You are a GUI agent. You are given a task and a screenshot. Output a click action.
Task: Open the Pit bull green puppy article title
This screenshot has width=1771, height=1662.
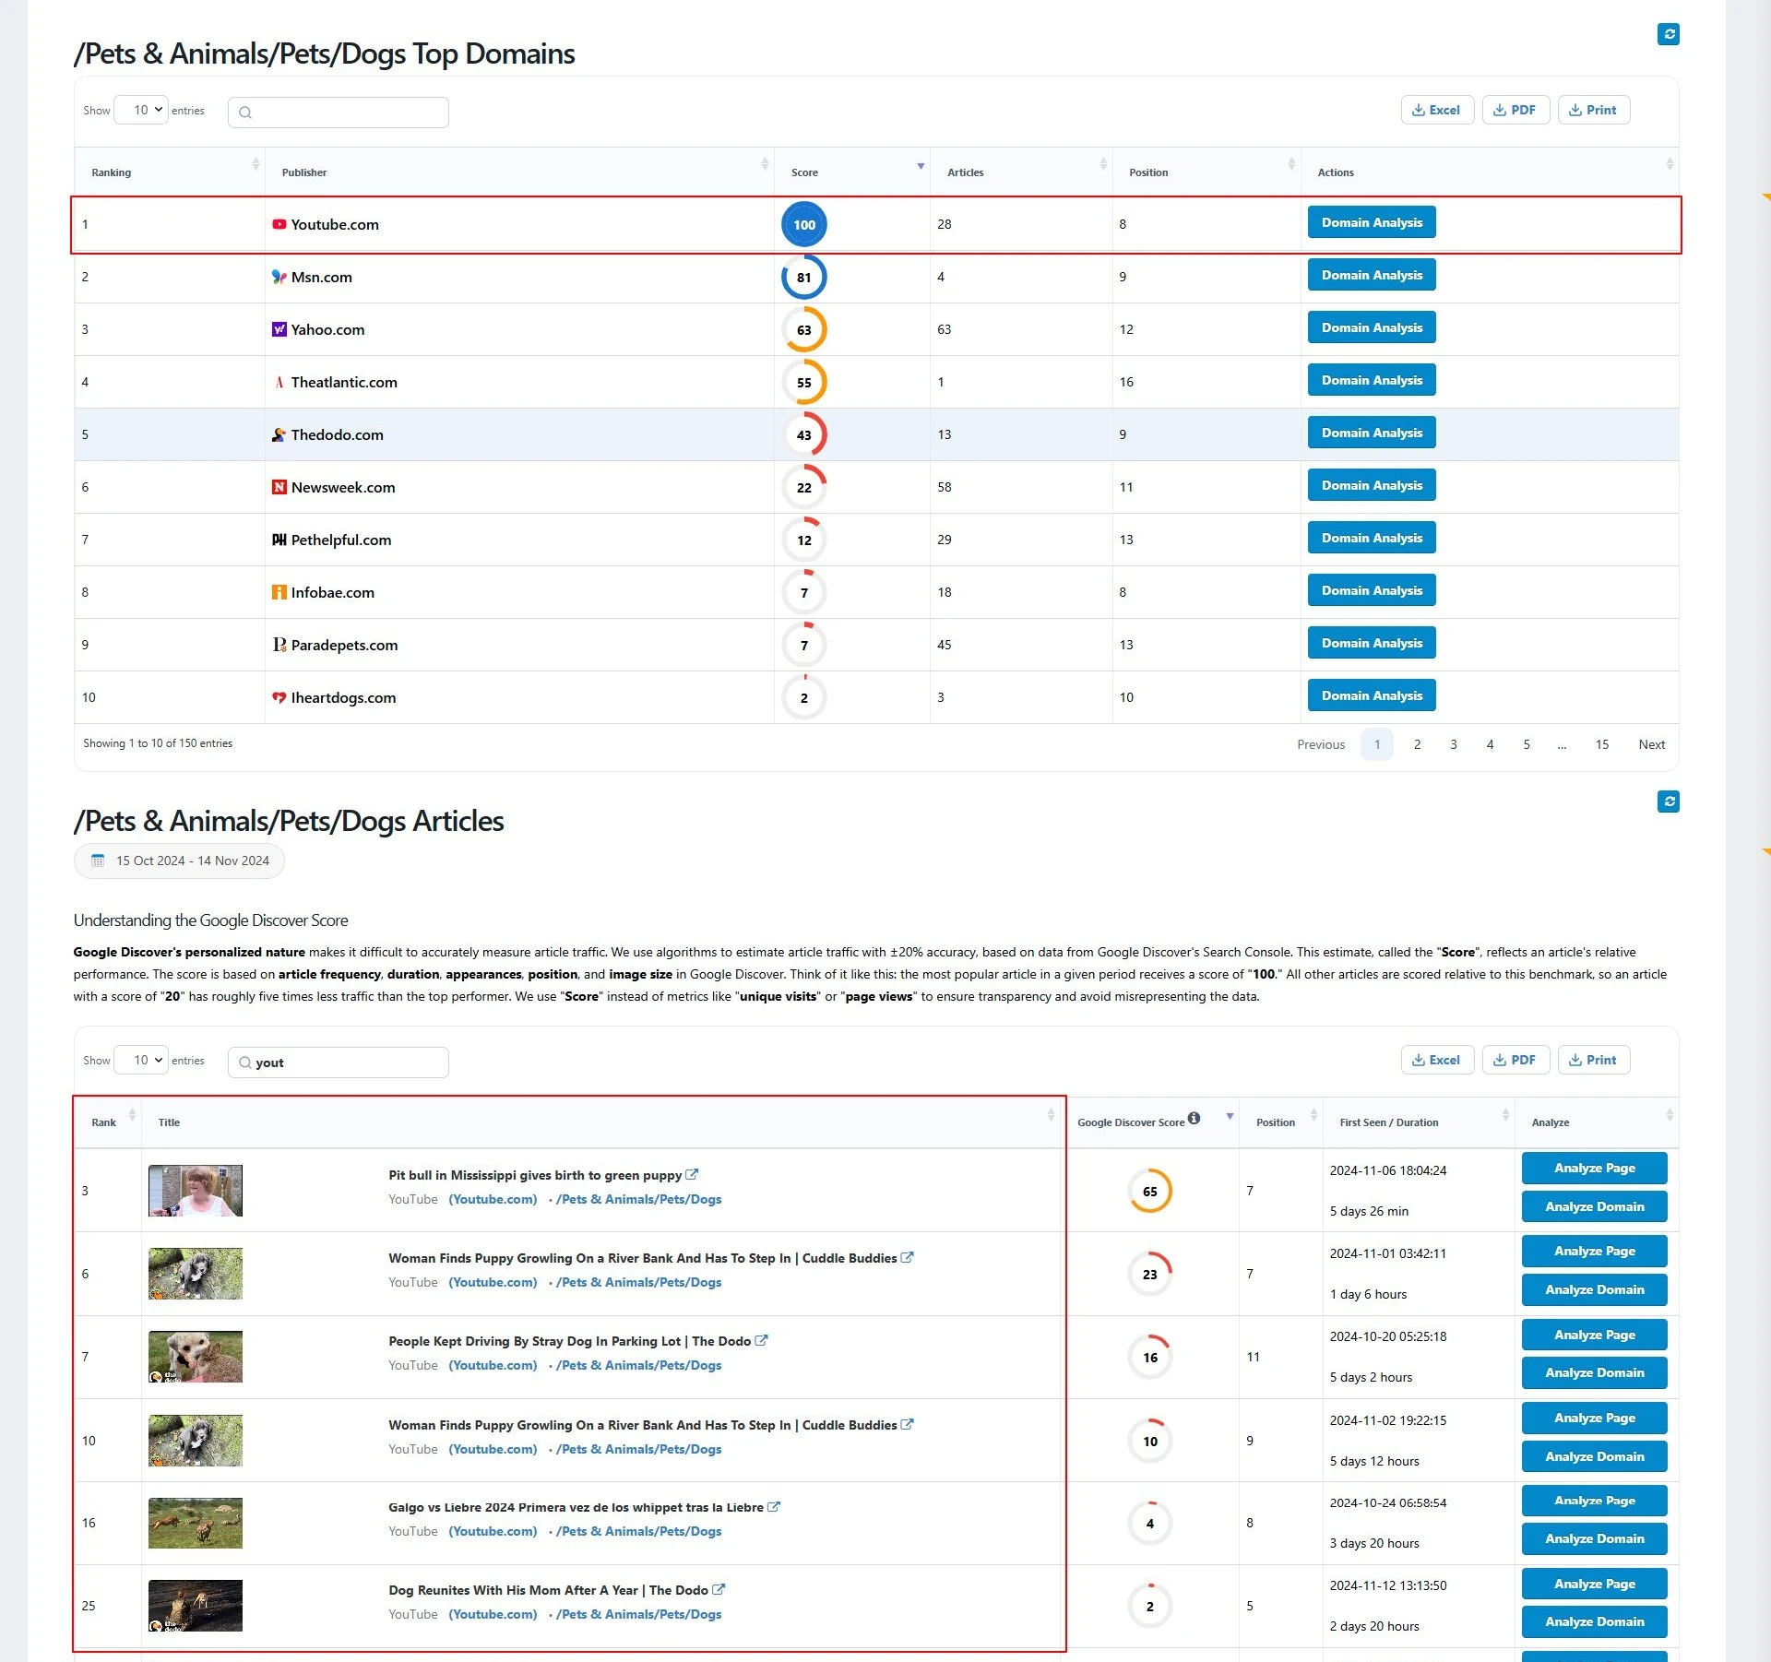click(x=535, y=1175)
